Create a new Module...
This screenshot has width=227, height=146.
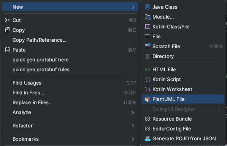(183, 17)
